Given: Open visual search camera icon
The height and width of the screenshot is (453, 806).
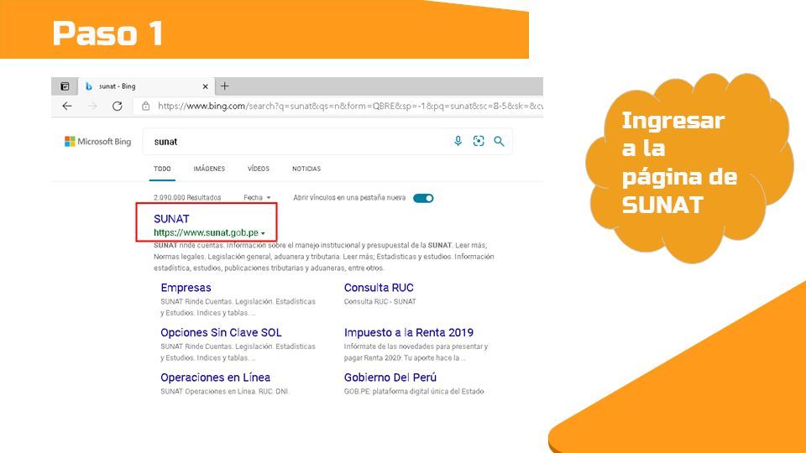Looking at the screenshot, I should (x=479, y=141).
